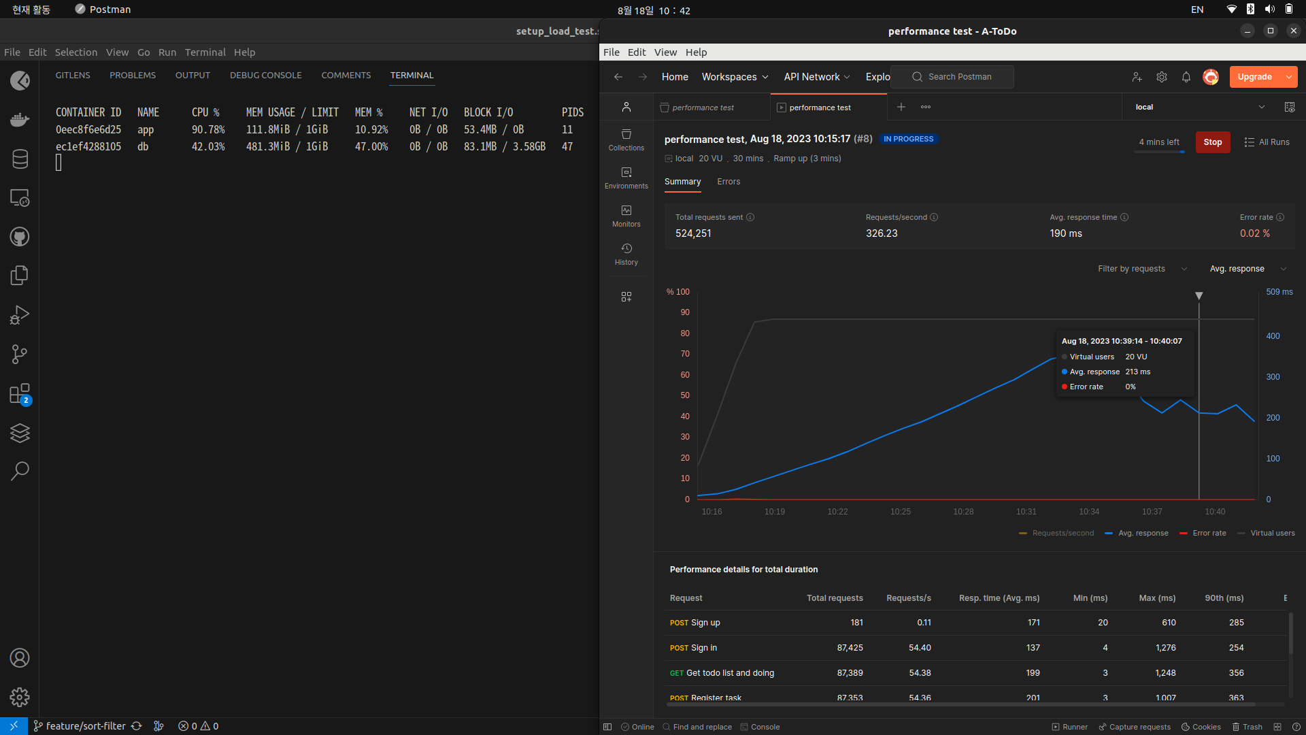Click feature/sort-filter branch in status bar

point(80,726)
